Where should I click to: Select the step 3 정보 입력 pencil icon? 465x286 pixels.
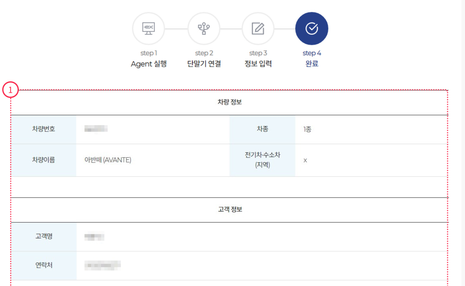point(258,28)
